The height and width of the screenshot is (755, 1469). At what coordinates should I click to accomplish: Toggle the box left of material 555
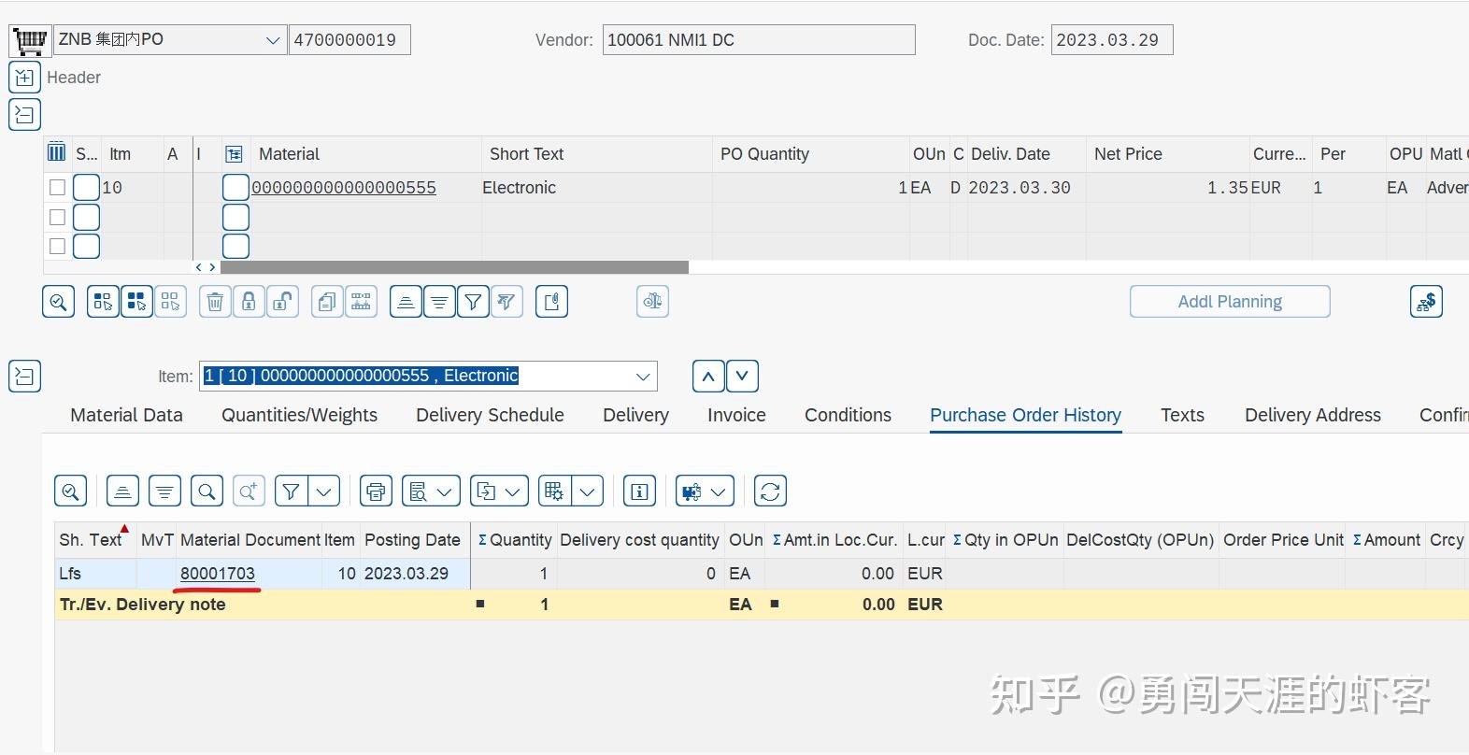tap(235, 188)
